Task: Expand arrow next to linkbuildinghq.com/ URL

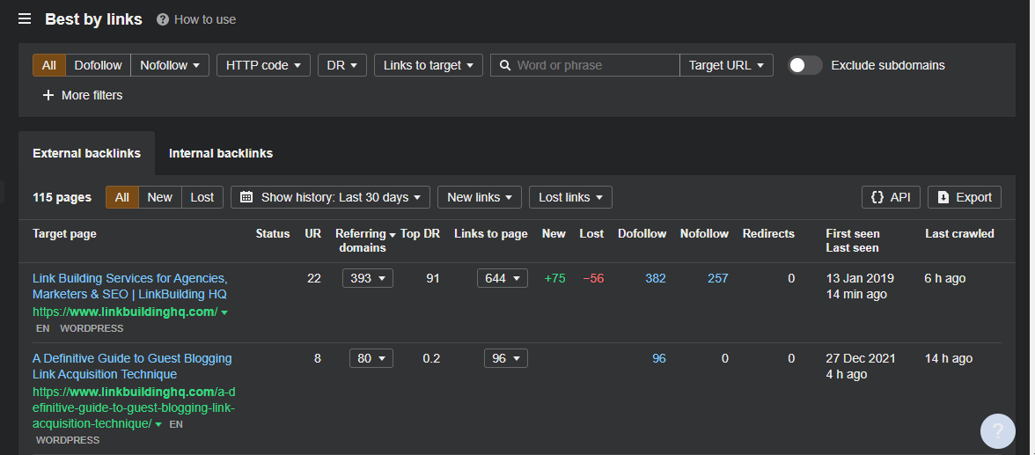Action: point(224,312)
